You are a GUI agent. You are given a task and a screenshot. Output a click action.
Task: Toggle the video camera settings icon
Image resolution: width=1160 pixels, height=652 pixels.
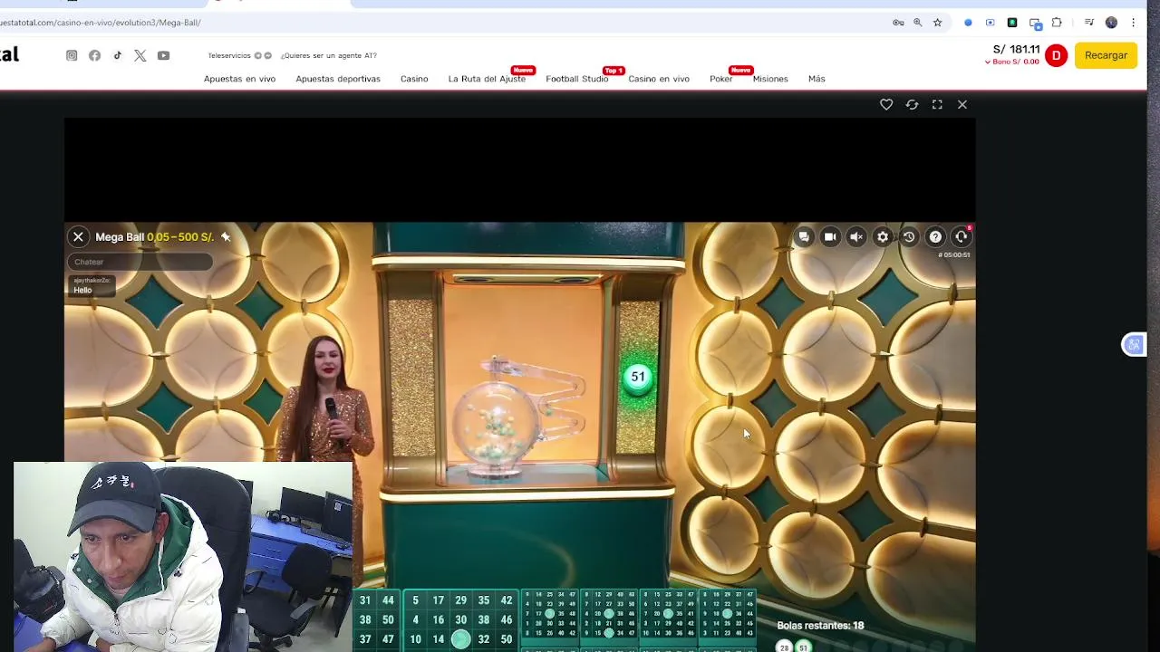[x=830, y=237]
